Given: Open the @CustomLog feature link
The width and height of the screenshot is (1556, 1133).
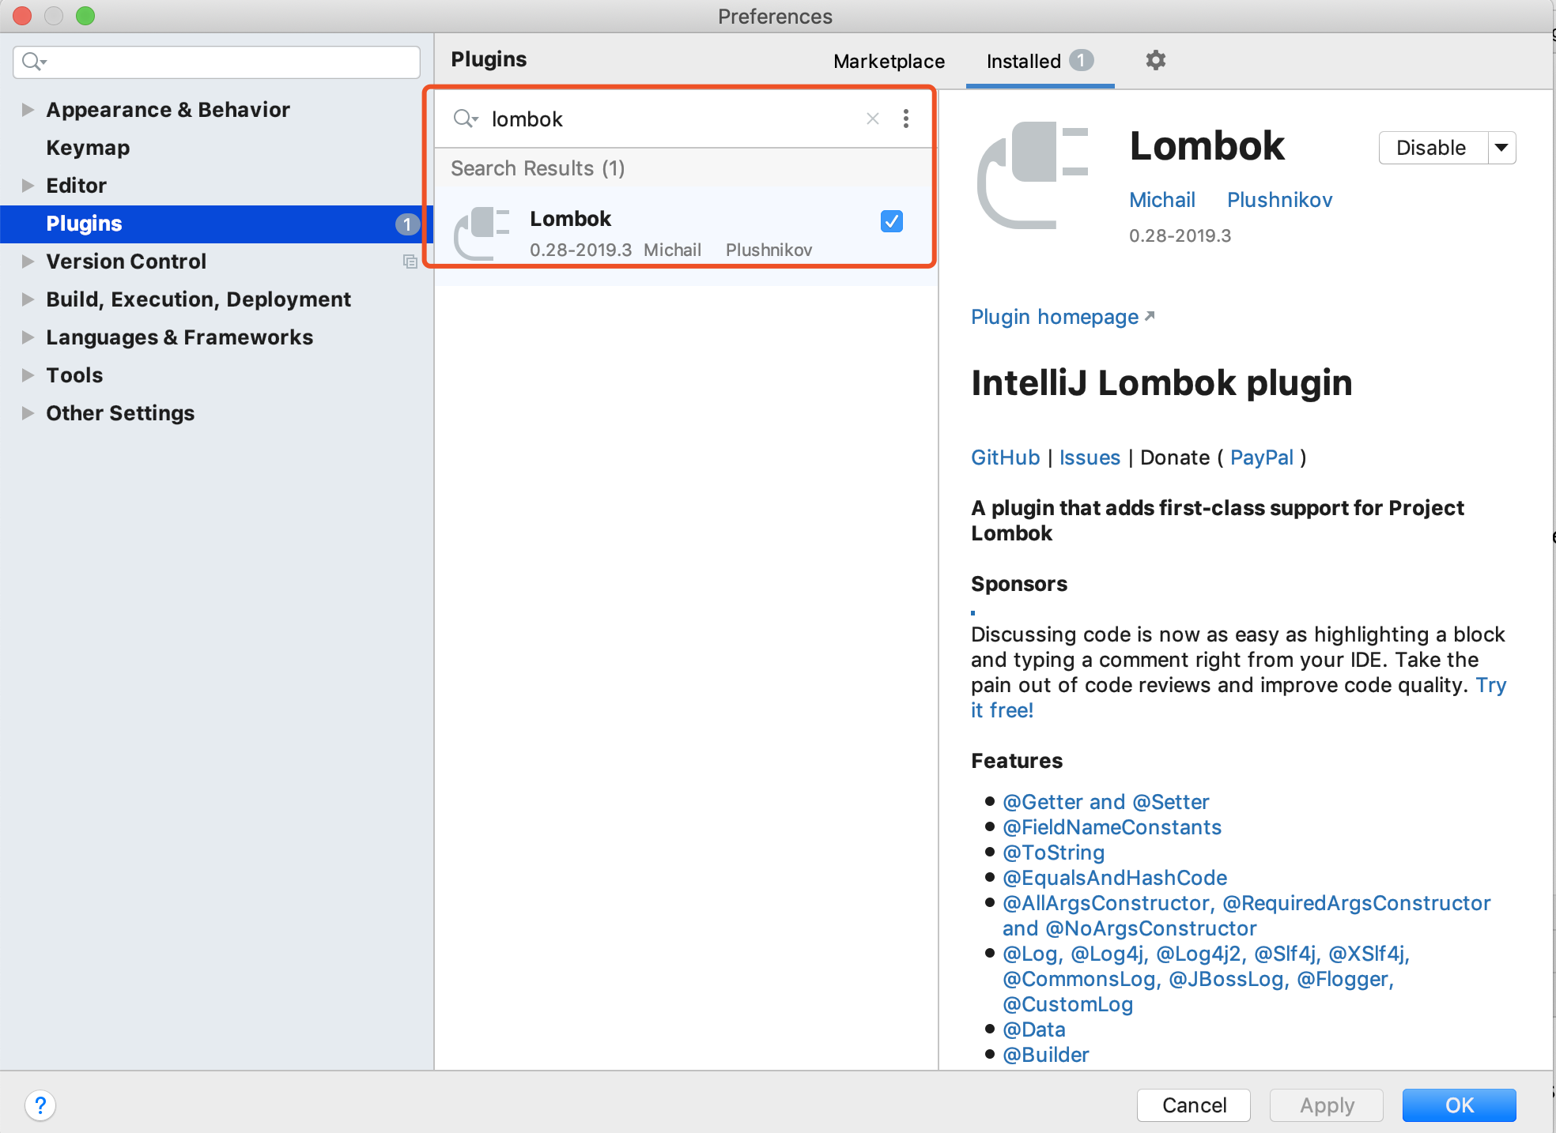Looking at the screenshot, I should [x=1067, y=1004].
